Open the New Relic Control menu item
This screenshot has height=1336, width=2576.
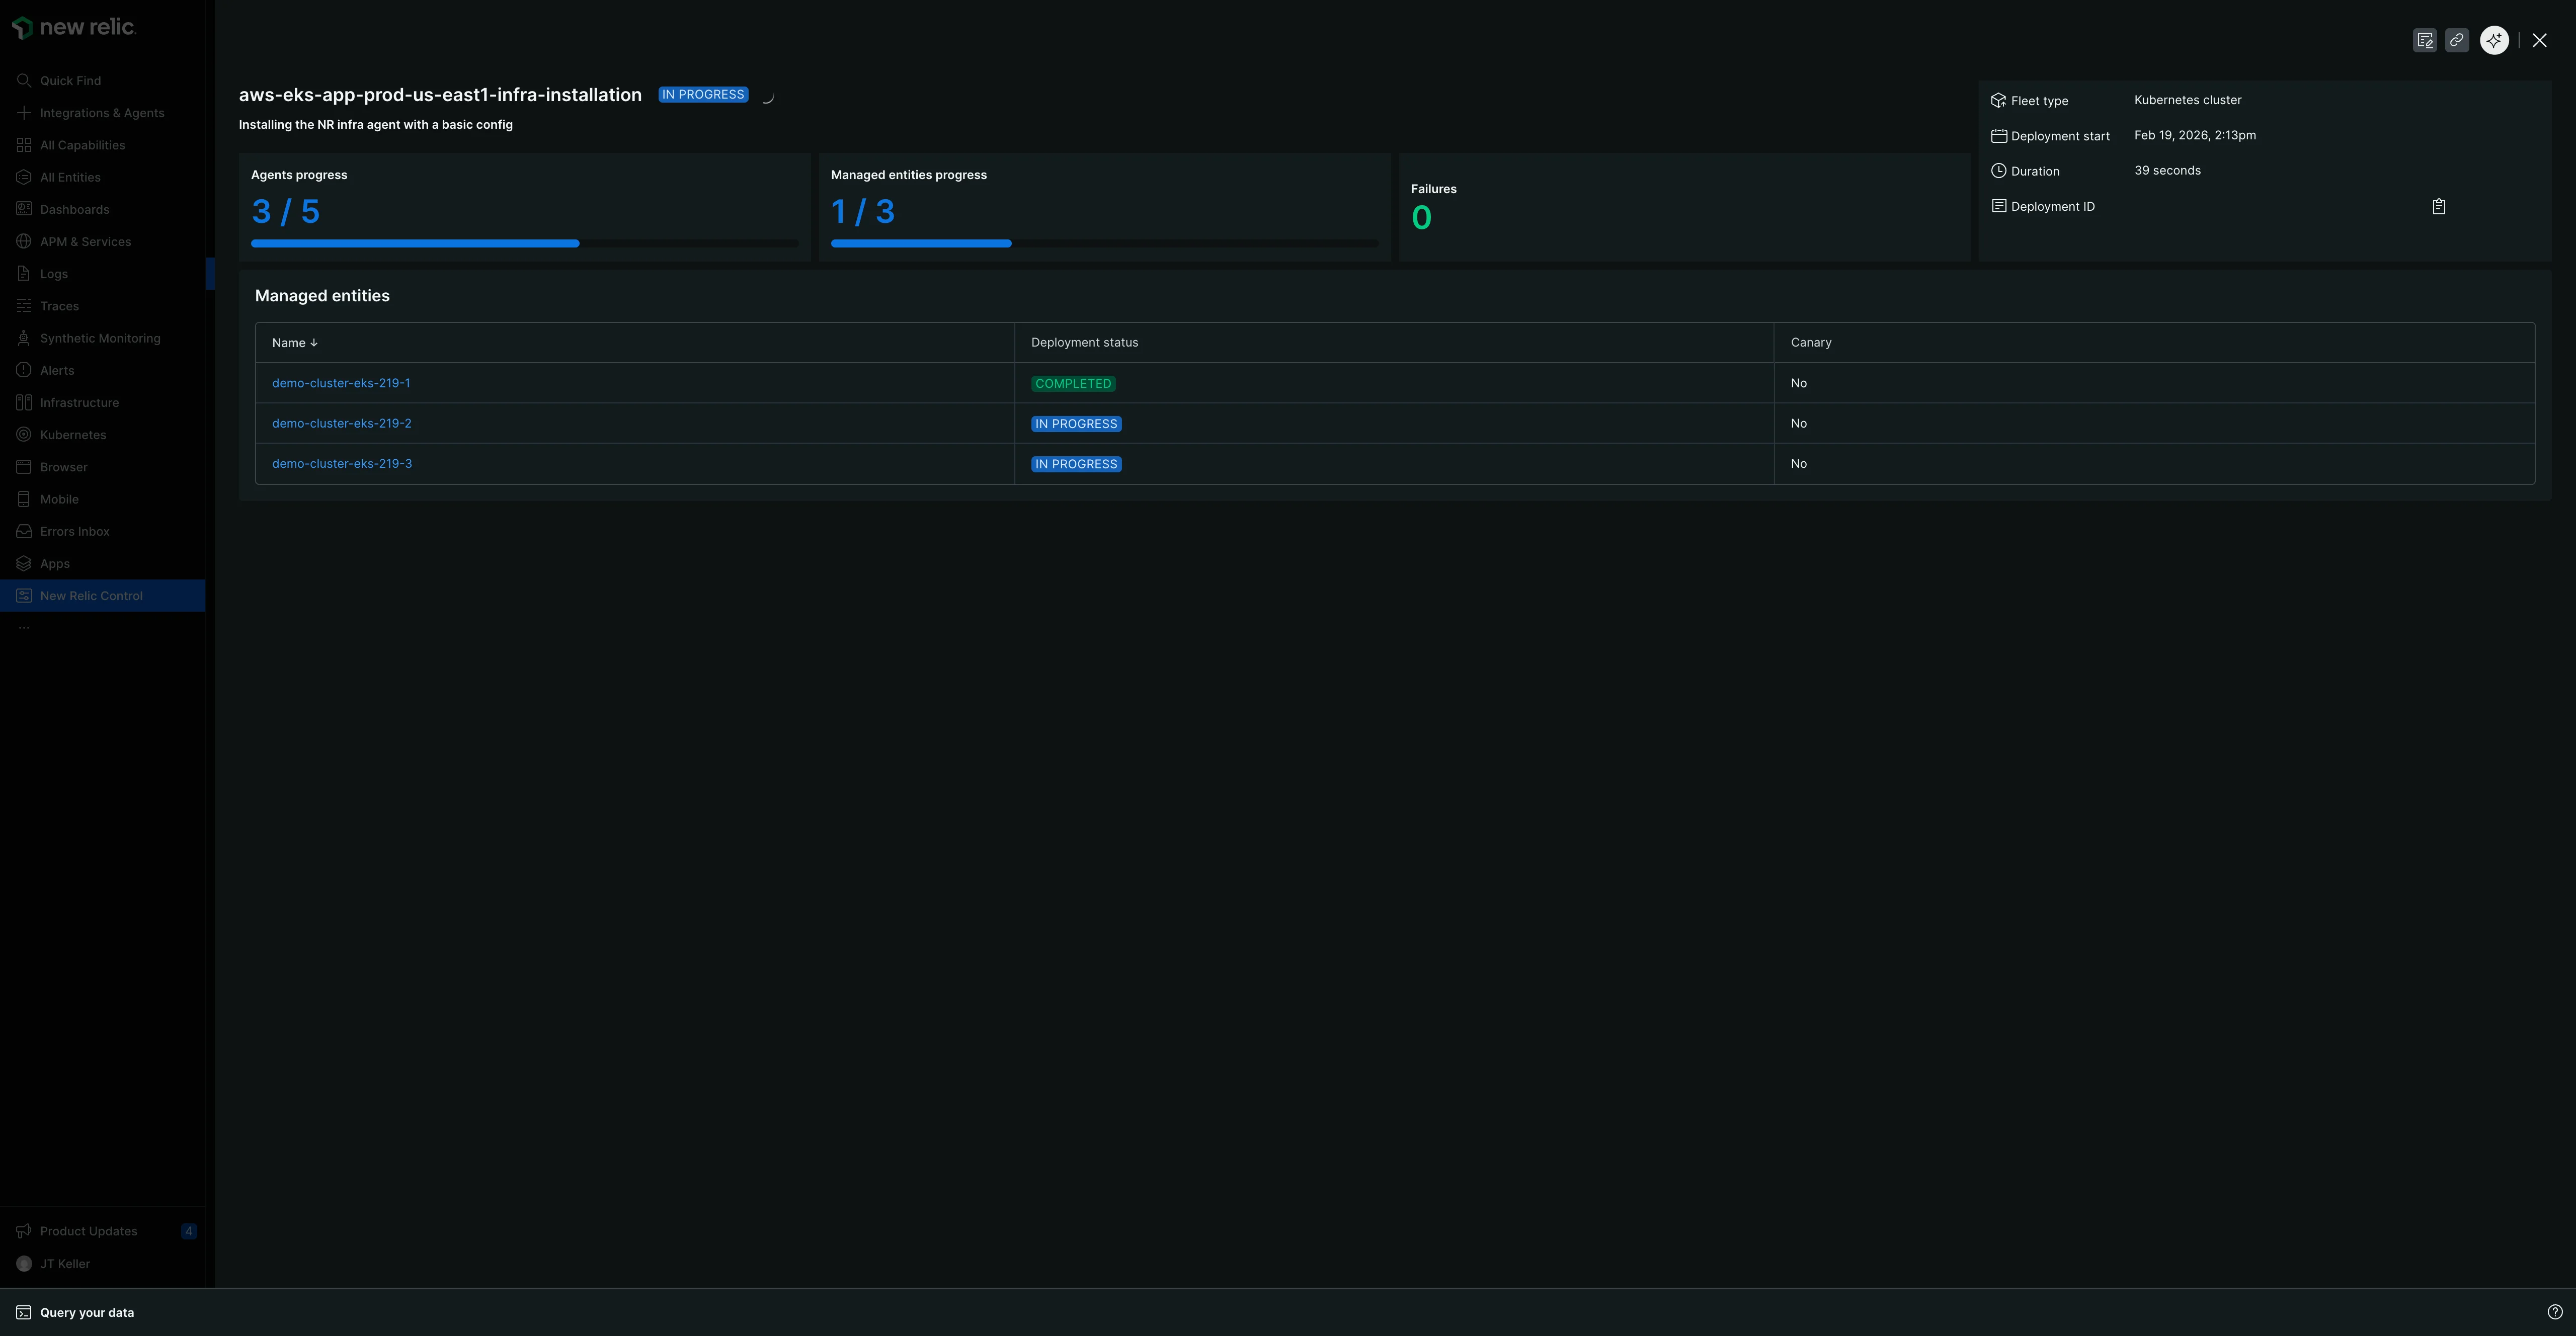click(x=91, y=596)
